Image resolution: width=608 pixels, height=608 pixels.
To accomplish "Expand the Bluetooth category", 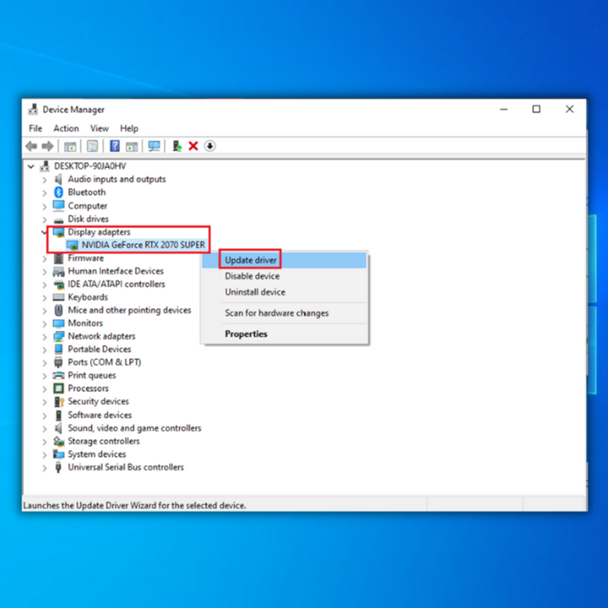I will pyautogui.click(x=44, y=193).
